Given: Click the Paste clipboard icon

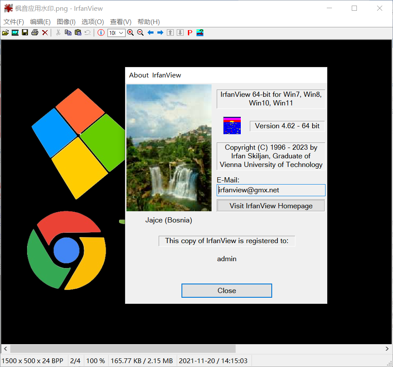Looking at the screenshot, I should point(78,33).
